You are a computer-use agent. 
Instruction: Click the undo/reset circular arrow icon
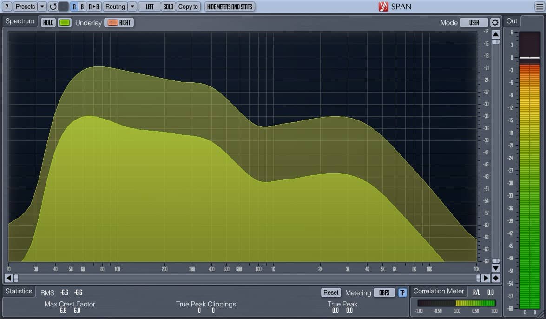[x=53, y=7]
